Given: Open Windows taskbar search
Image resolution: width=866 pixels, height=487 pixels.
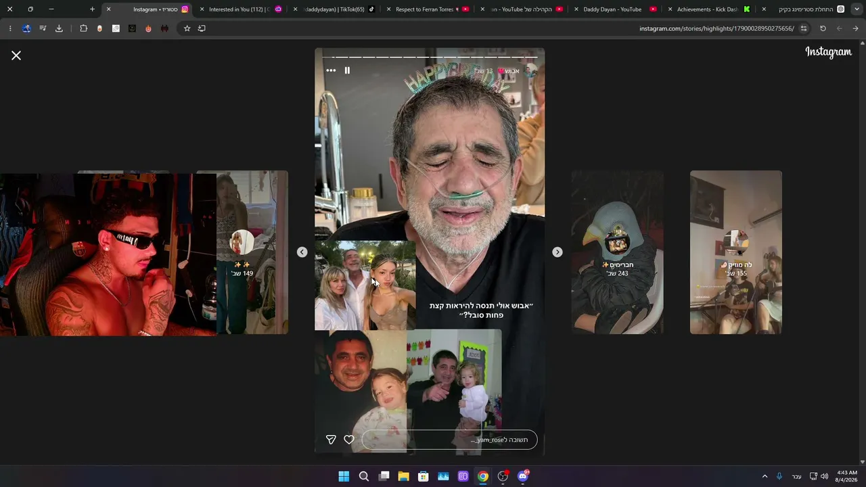Looking at the screenshot, I should click(x=364, y=476).
